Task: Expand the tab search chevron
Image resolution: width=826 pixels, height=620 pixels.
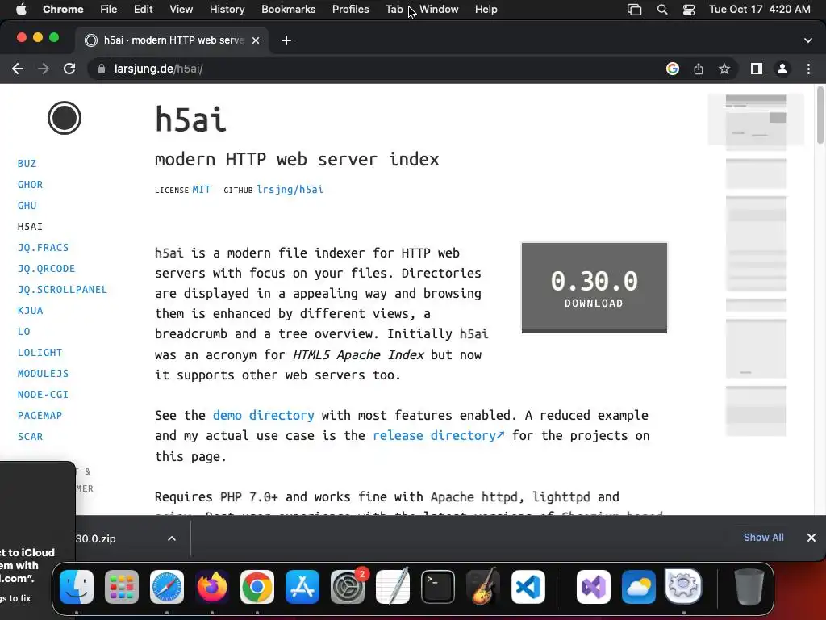Action: tap(808, 40)
